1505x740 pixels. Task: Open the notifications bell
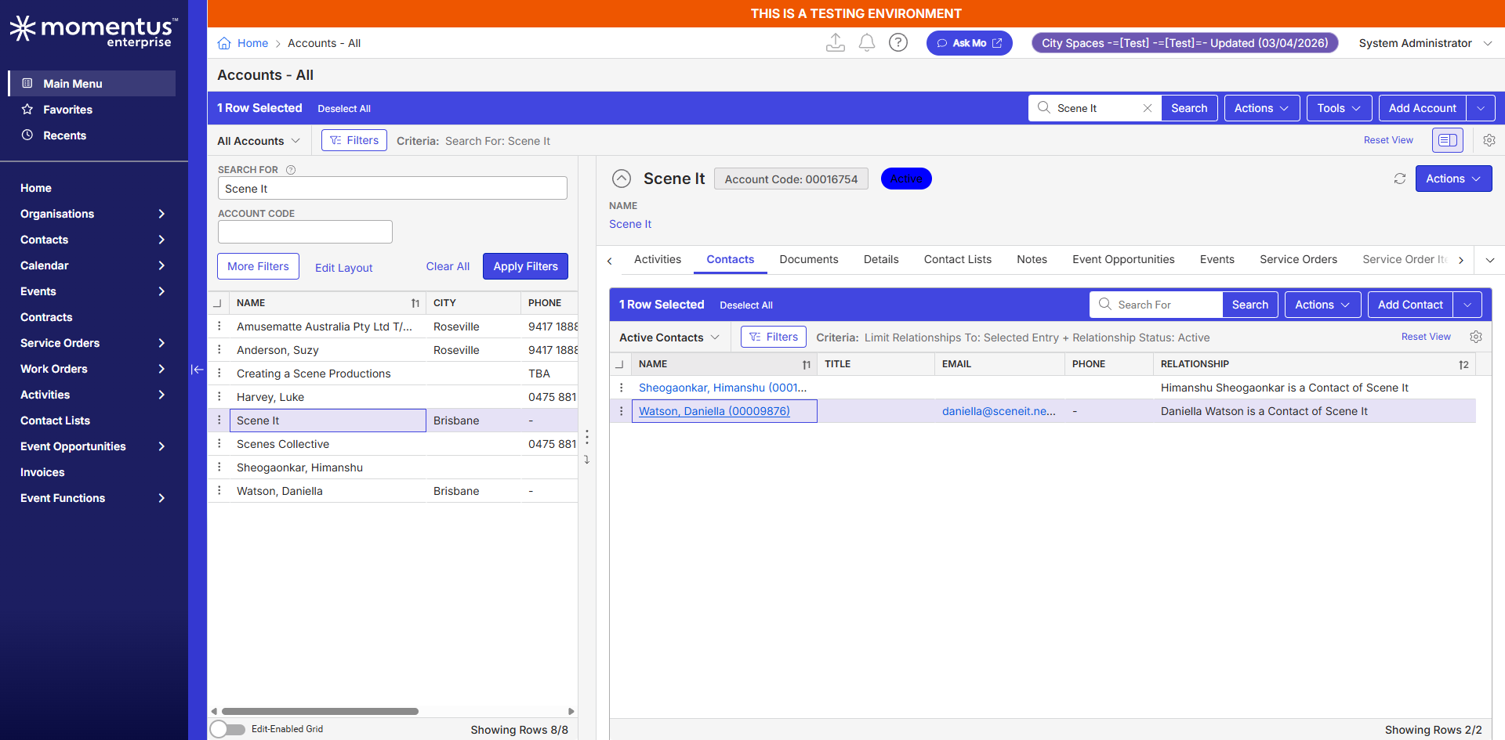pyautogui.click(x=867, y=43)
